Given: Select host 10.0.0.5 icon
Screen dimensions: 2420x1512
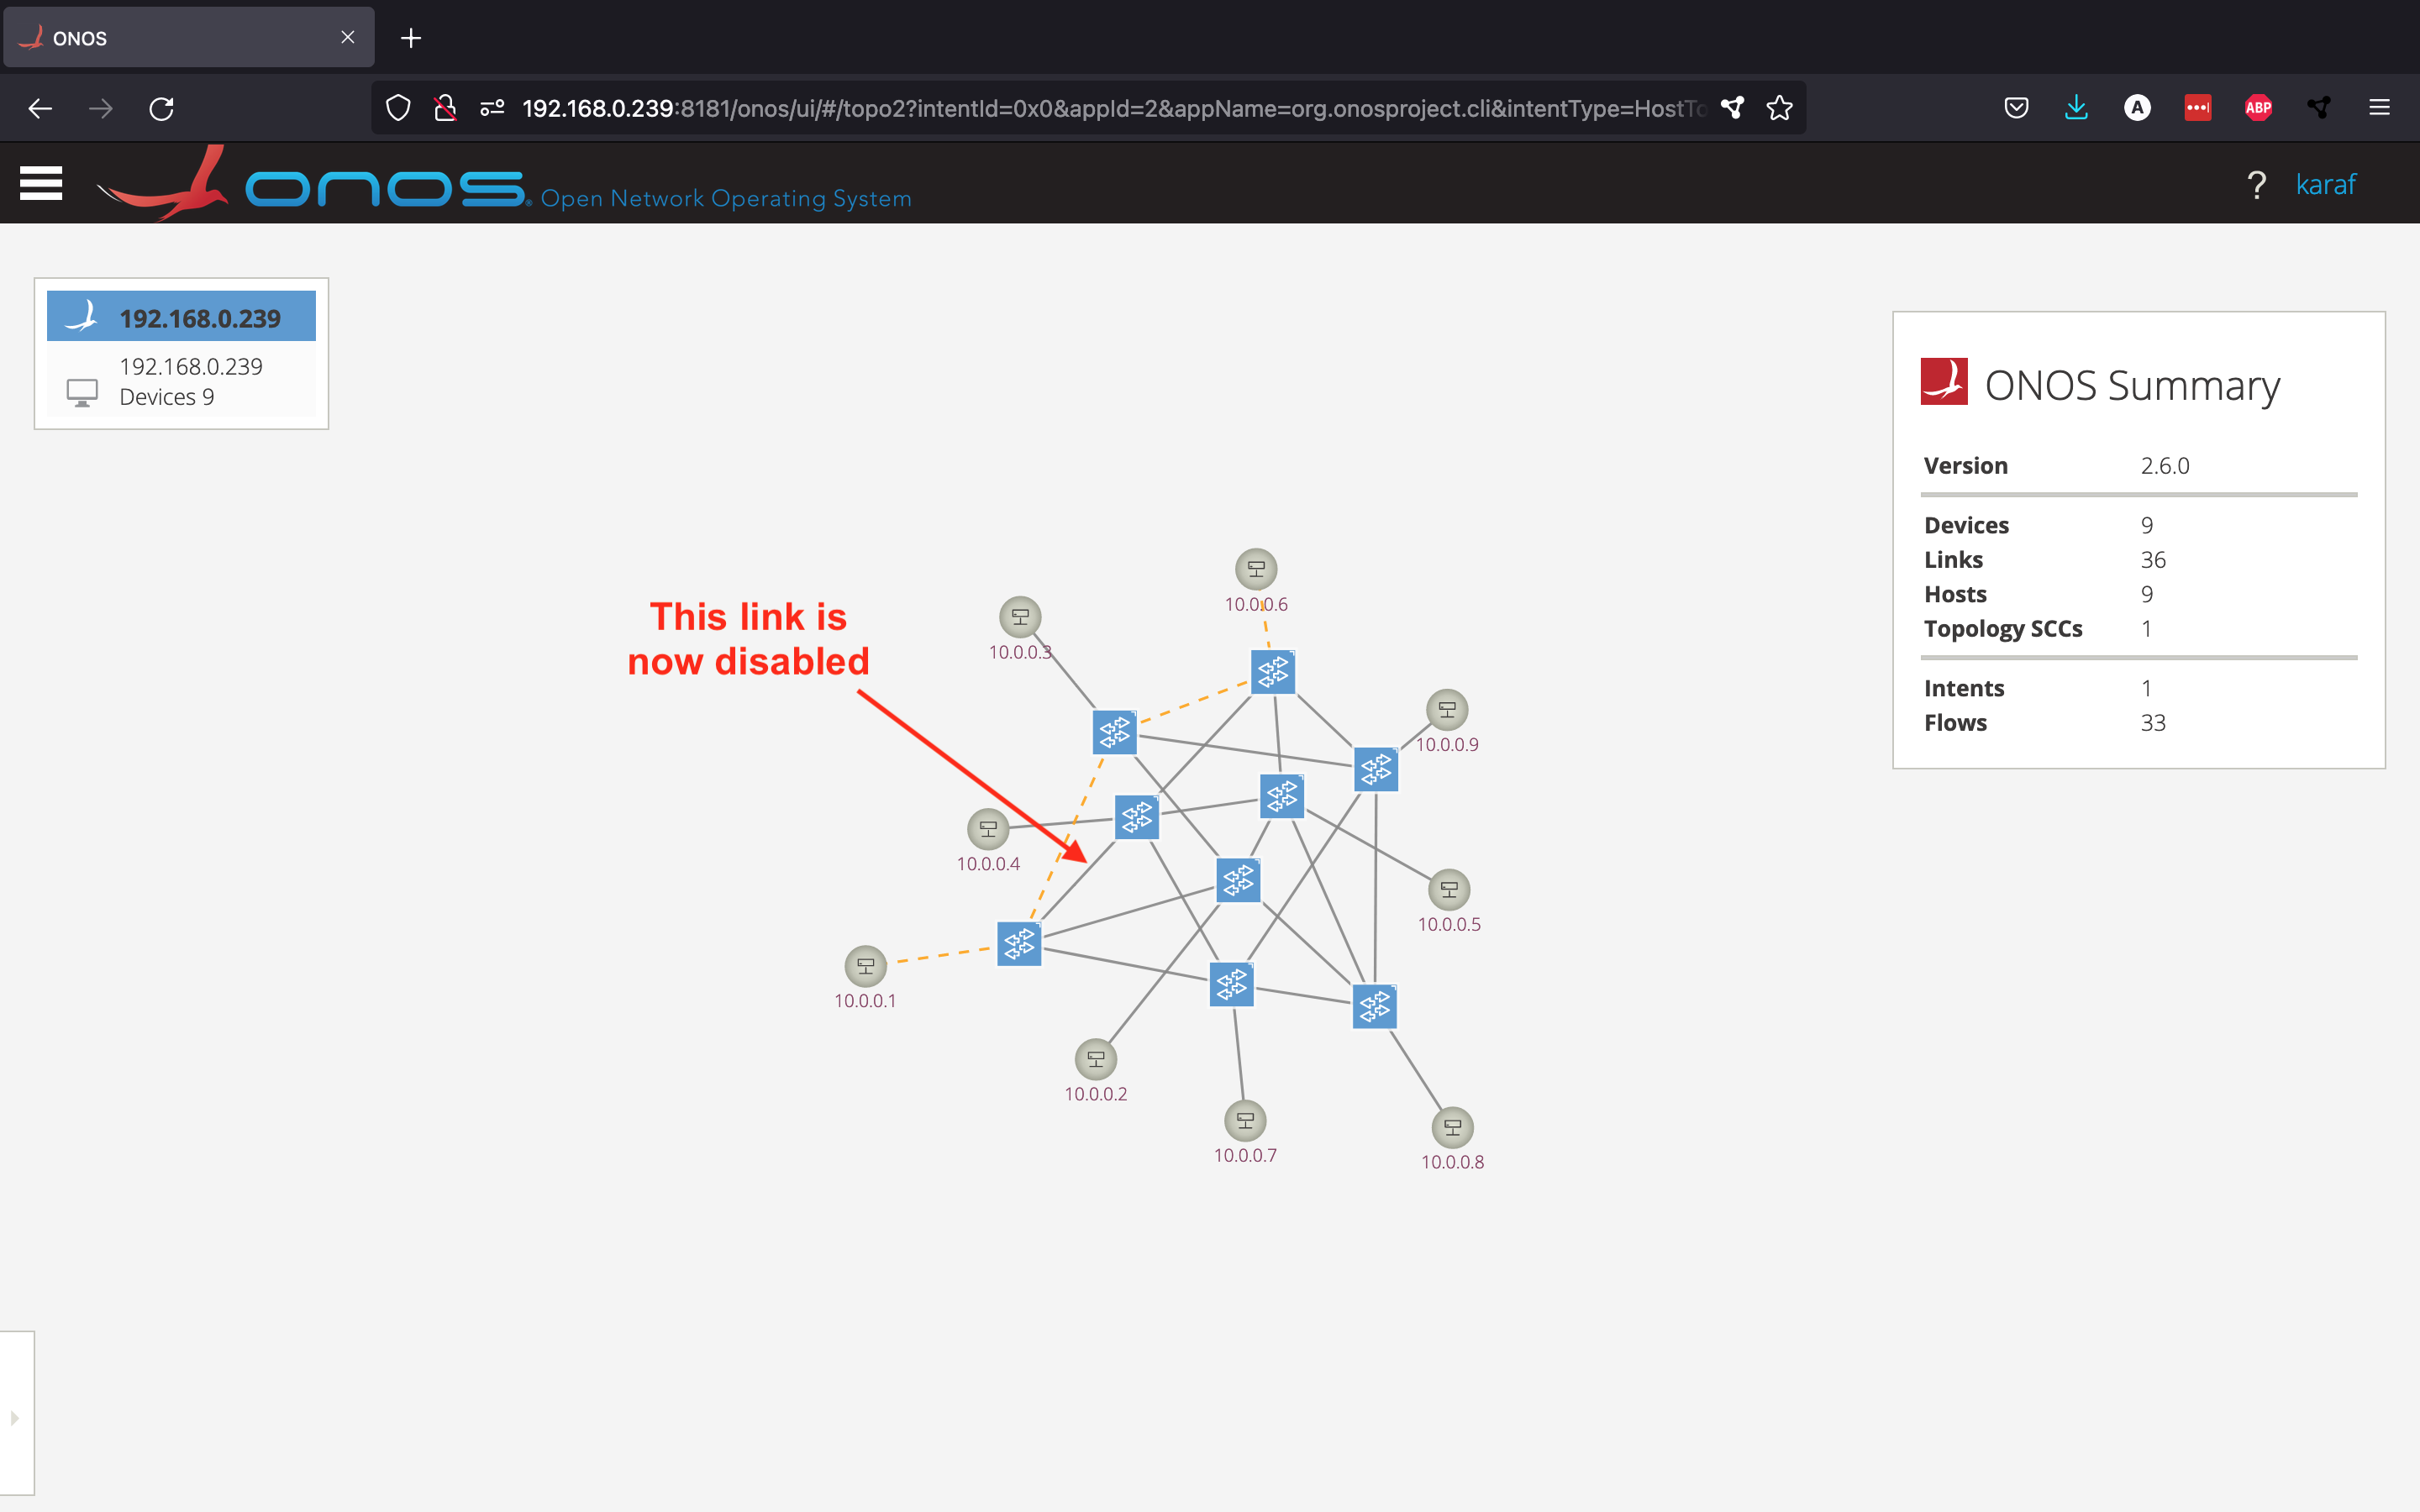Looking at the screenshot, I should [1449, 889].
